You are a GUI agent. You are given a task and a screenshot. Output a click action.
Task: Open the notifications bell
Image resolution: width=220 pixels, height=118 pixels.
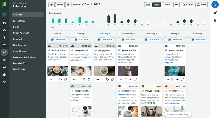coord(215,13)
